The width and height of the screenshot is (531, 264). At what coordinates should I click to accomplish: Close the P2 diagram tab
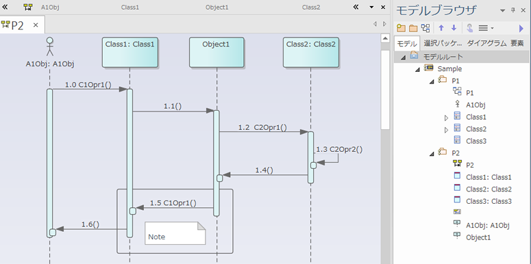click(36, 25)
